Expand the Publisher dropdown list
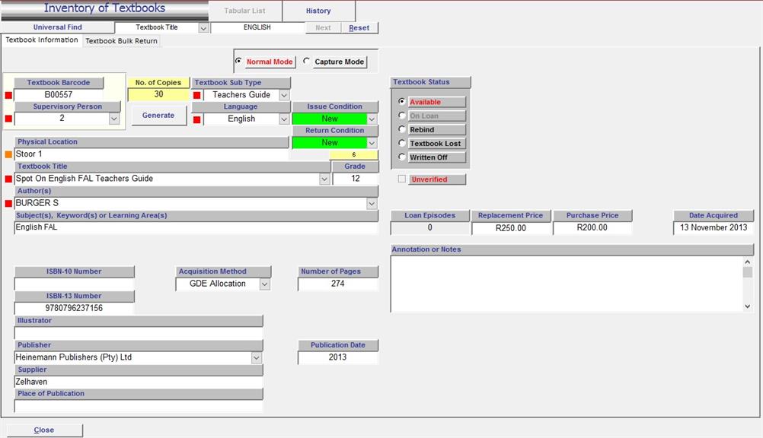The image size is (763, 438). (257, 357)
